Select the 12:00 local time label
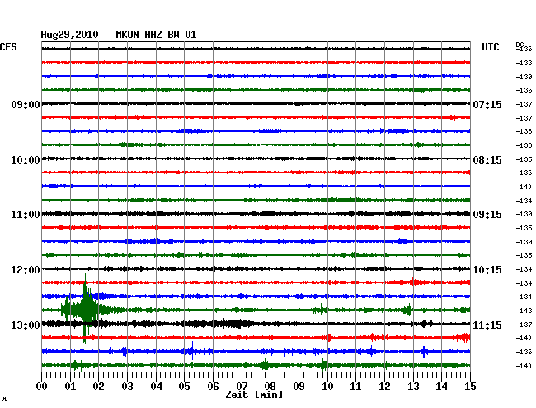The width and height of the screenshot is (536, 408). 26,270
